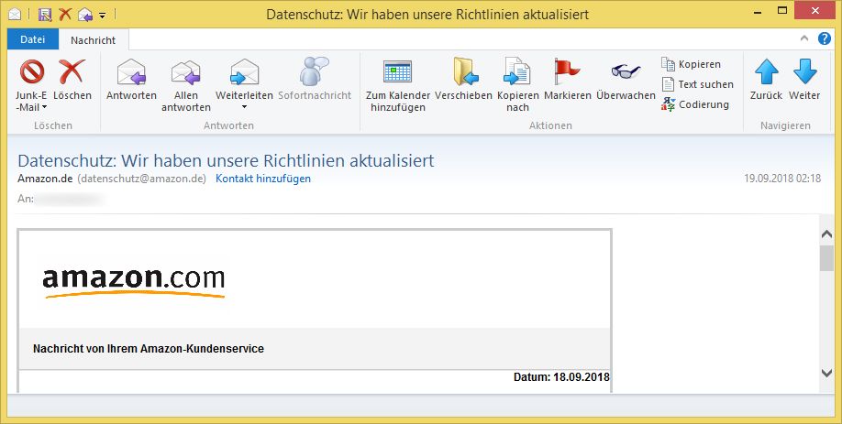Flag message with Markieren icon
Viewport: 842px width, 424px height.
tap(567, 71)
